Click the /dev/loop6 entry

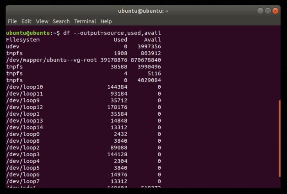pos(23,175)
